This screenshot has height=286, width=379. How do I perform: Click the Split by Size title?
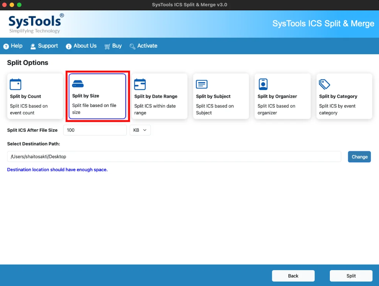85,96
